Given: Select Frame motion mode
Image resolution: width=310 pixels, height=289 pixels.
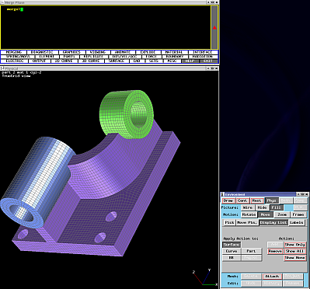Looking at the screenshot, I should [x=298, y=214].
